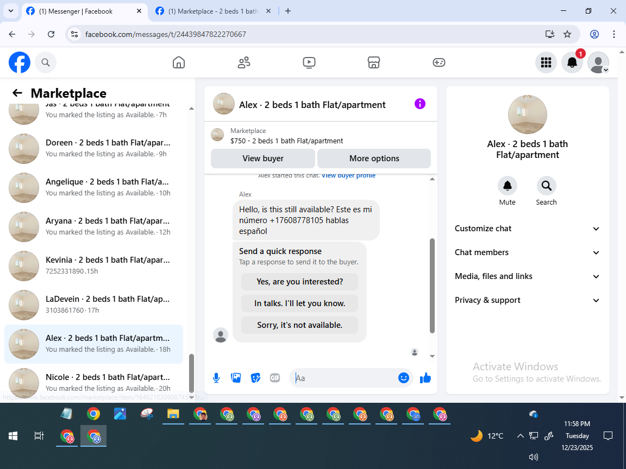Viewport: 626px width, 469px height.
Task: Open Chrome three-dot menu
Action: point(614,34)
